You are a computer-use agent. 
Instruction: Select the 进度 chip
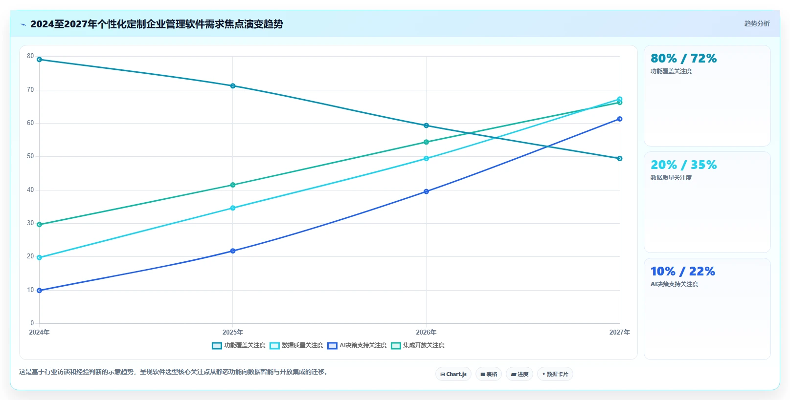(519, 374)
